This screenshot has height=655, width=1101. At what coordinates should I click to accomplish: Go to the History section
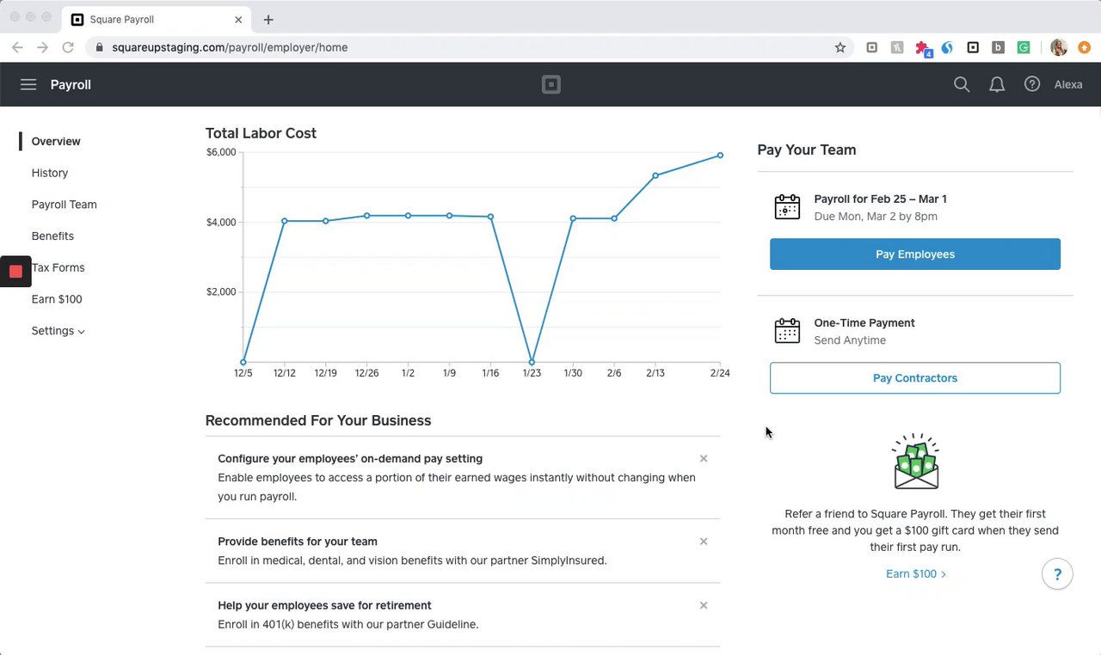pos(50,173)
